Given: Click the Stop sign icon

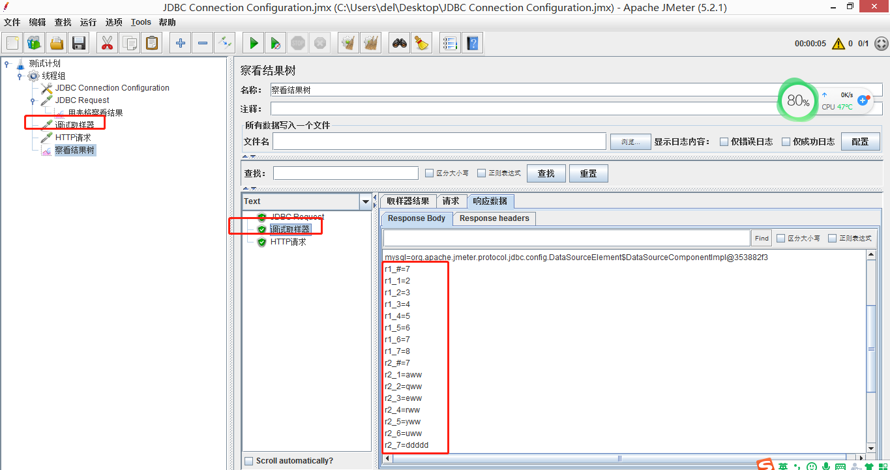Looking at the screenshot, I should pyautogui.click(x=298, y=44).
